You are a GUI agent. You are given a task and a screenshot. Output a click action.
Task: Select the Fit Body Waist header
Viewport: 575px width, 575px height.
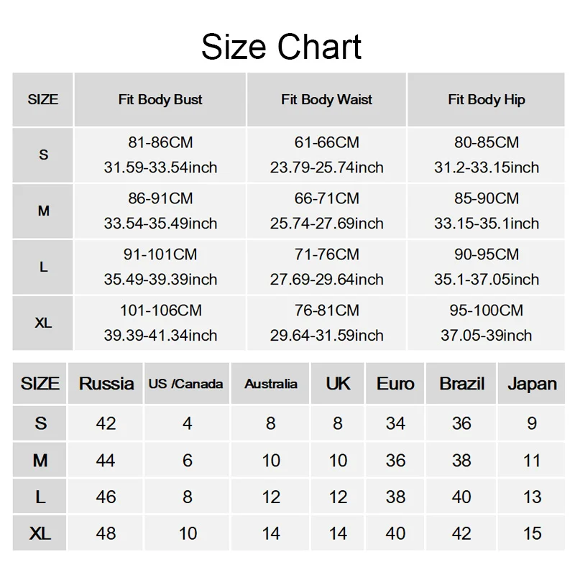(326, 99)
